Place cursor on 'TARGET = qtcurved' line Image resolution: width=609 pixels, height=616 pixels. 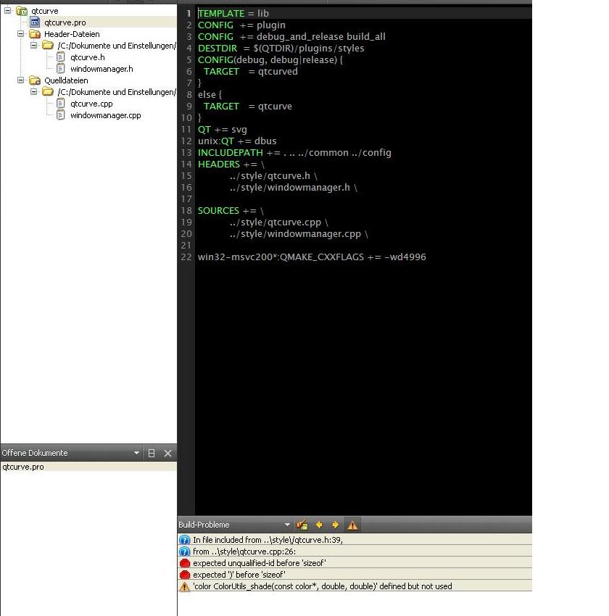pyautogui.click(x=251, y=72)
